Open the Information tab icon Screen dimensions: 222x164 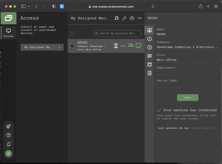pyautogui.click(x=150, y=39)
